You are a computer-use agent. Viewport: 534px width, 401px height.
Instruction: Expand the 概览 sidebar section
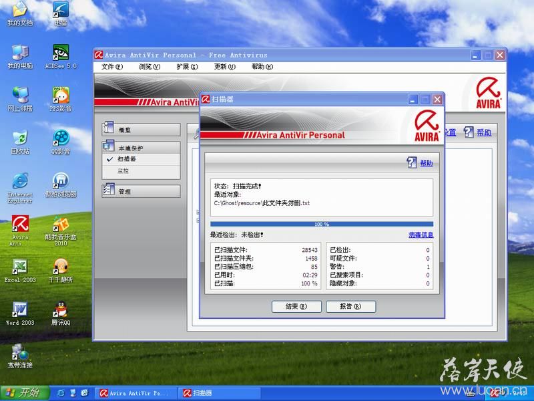(x=141, y=130)
